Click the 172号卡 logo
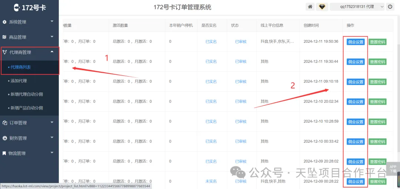This screenshot has width=400, height=189. (30, 7)
